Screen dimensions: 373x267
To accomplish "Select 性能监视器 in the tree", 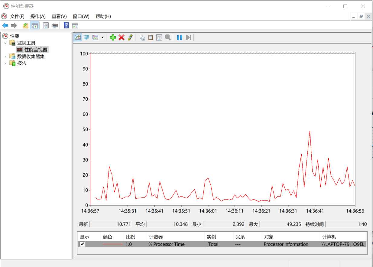I will [x=36, y=50].
